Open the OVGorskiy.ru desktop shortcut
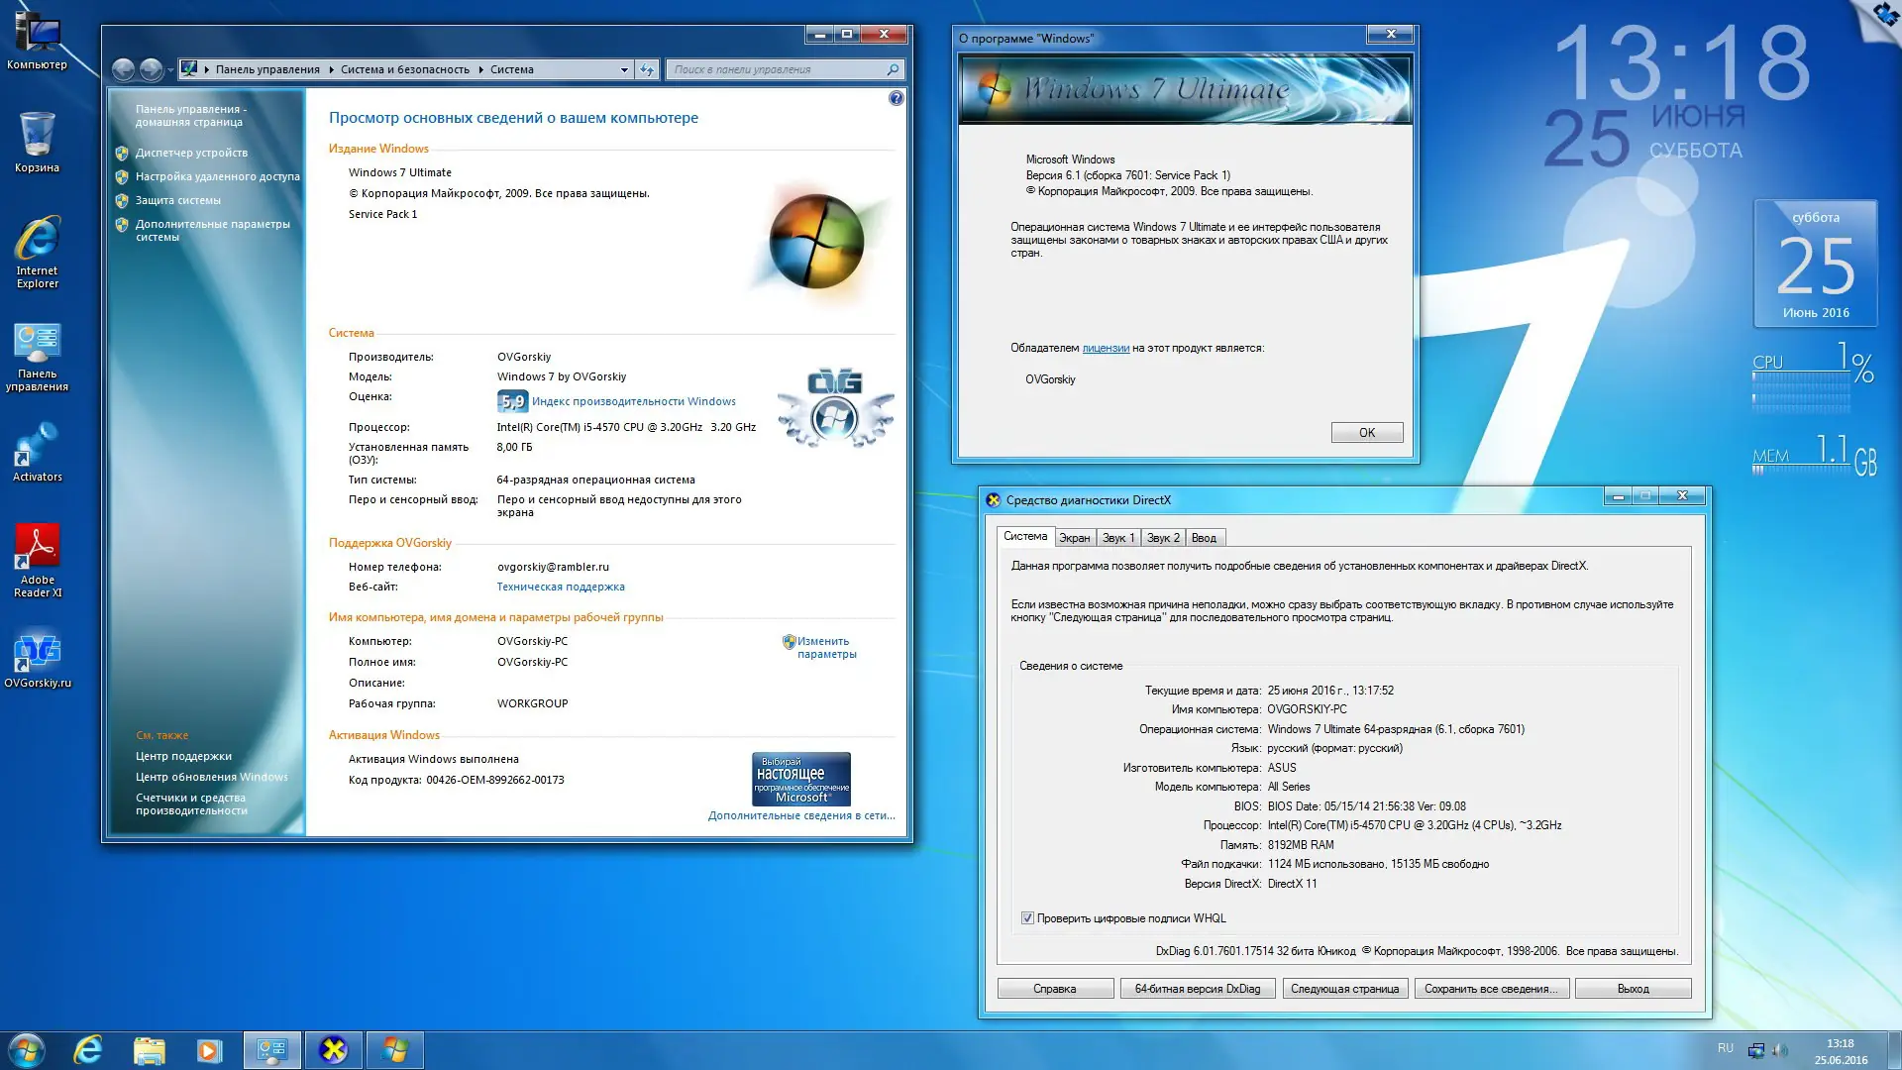The image size is (1902, 1070). coord(37,654)
